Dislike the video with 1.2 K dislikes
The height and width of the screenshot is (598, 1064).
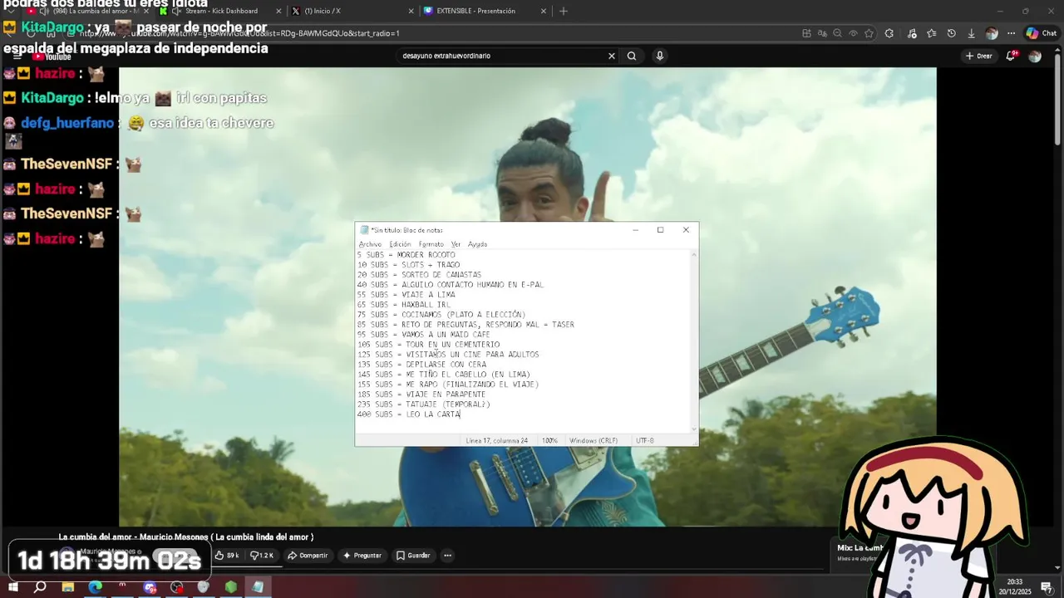pos(262,555)
